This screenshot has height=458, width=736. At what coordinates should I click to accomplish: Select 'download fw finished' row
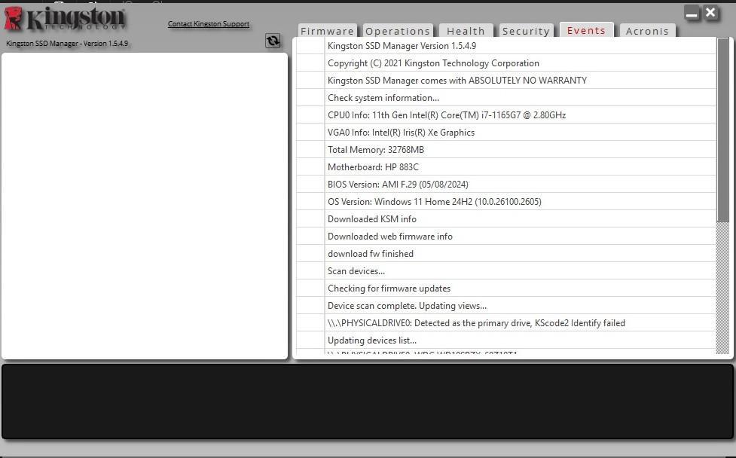506,254
